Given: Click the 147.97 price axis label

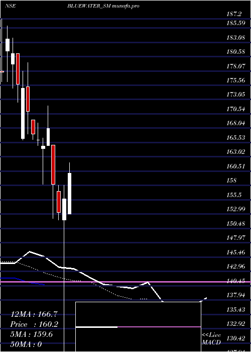Looking at the screenshot, I should coord(236,237).
